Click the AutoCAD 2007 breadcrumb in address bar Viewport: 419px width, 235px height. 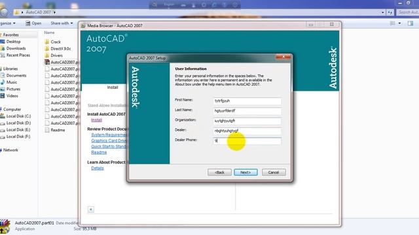click(38, 12)
